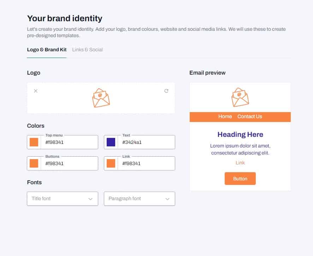
Task: Open the Text color swatch
Action: tap(111, 142)
